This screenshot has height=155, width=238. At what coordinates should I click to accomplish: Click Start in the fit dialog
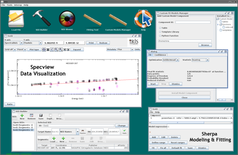(x=153, y=84)
